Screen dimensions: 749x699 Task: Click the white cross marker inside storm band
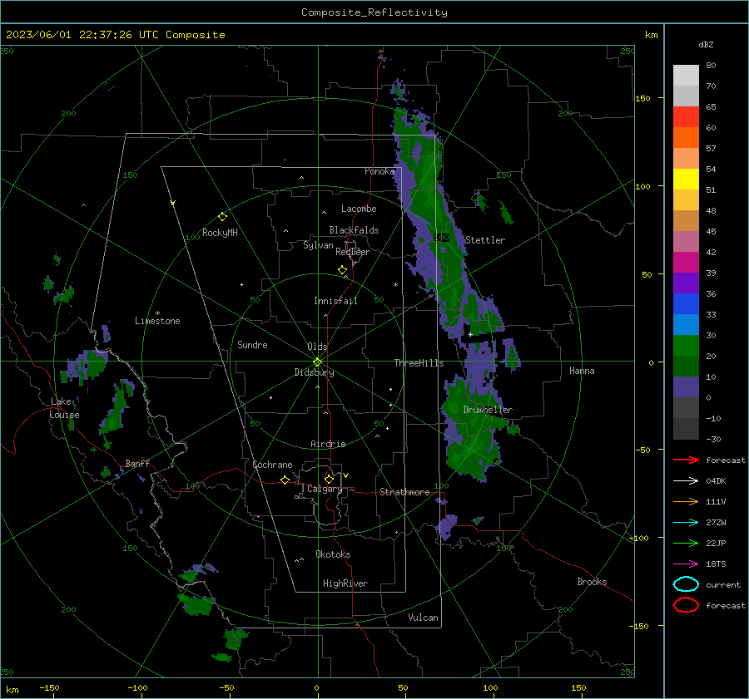point(470,334)
